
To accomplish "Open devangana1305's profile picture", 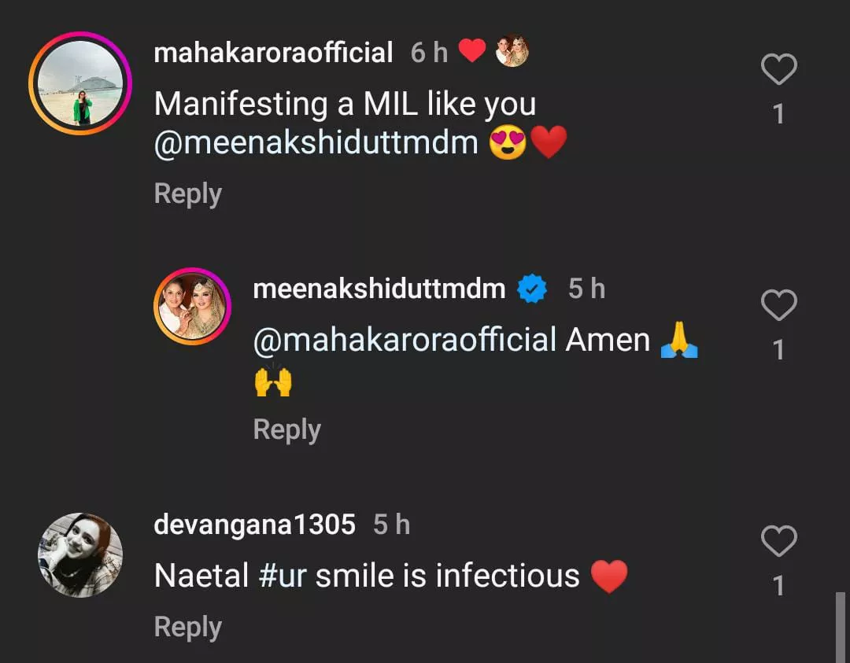I will (x=80, y=555).
